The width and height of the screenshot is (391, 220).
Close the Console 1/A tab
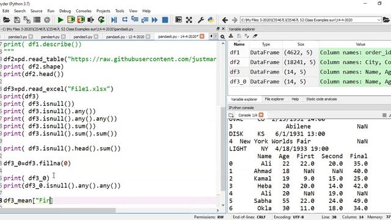click(x=261, y=115)
